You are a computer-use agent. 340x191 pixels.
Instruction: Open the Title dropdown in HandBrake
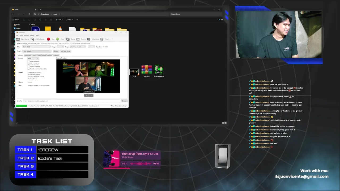pyautogui.click(x=37, y=47)
